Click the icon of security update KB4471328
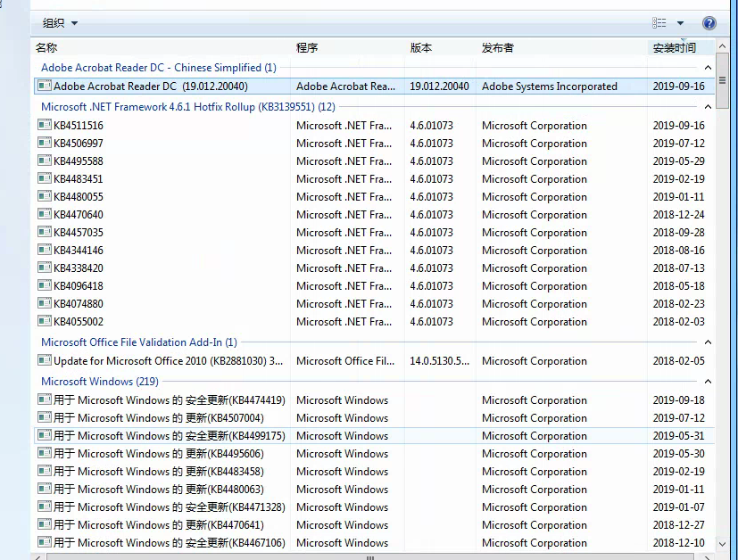The image size is (738, 560). tap(45, 506)
